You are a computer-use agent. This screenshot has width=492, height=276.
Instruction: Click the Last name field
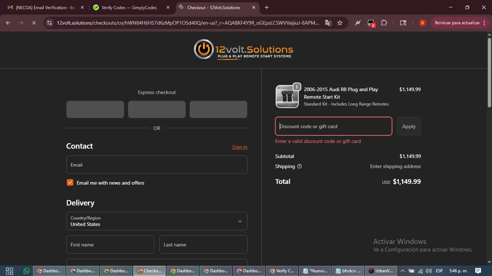pos(203,245)
